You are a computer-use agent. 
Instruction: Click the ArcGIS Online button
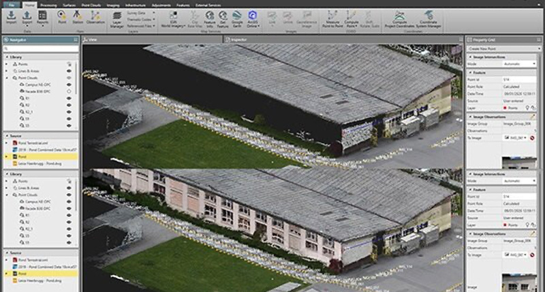[x=253, y=17]
